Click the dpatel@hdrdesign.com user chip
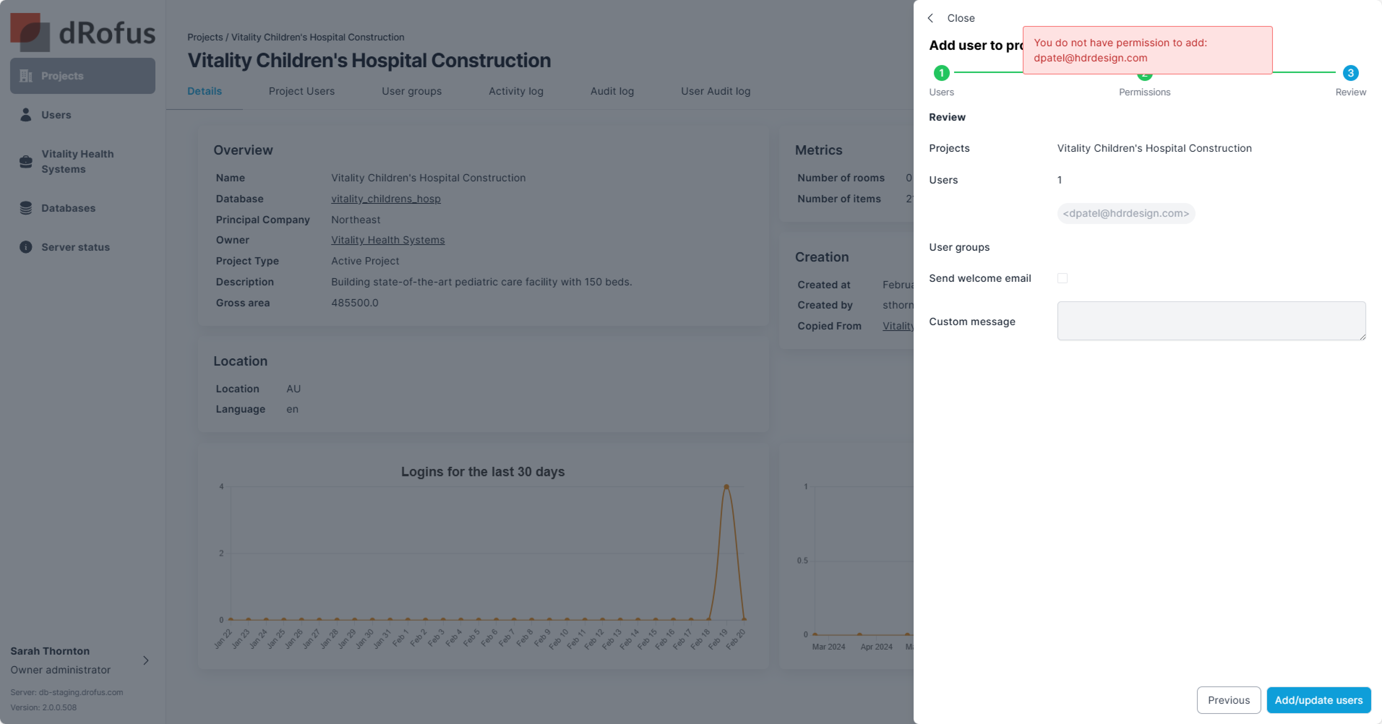Screen dimensions: 1382x724 (x=1125, y=214)
